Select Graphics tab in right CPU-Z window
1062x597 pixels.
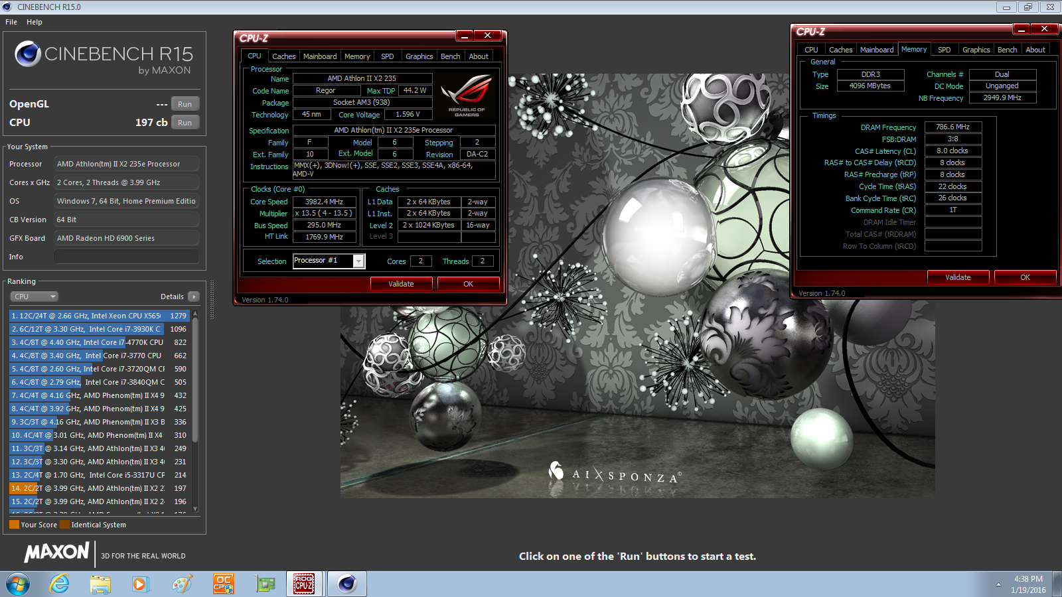click(976, 50)
